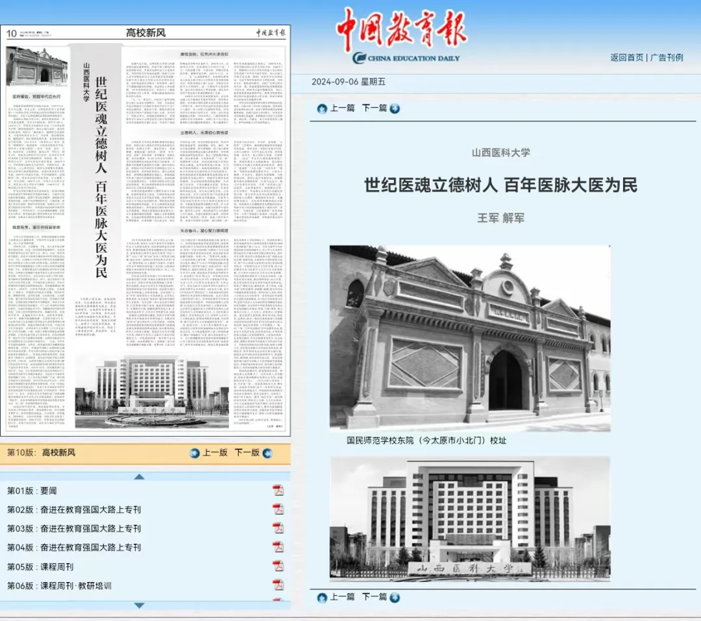Go to 返回首页 link
The image size is (701, 621).
pyautogui.click(x=626, y=57)
